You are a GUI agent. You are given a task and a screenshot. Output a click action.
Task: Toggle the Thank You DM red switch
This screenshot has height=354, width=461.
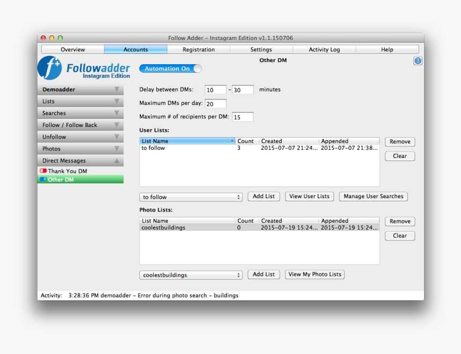43,171
